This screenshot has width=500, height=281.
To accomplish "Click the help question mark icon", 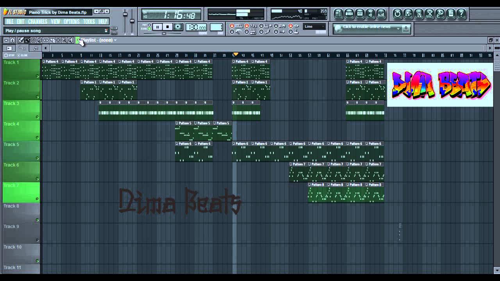I will click(461, 14).
